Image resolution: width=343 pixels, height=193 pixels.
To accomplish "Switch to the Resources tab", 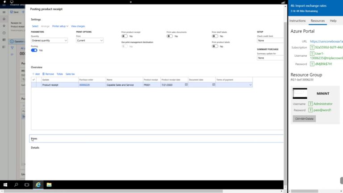I will tap(318, 21).
